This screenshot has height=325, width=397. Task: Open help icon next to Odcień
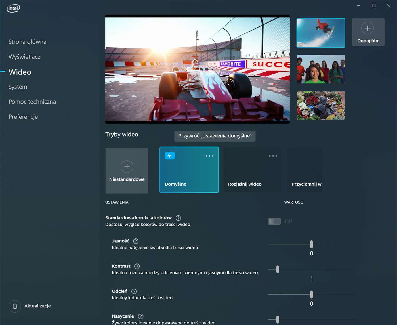[134, 291]
